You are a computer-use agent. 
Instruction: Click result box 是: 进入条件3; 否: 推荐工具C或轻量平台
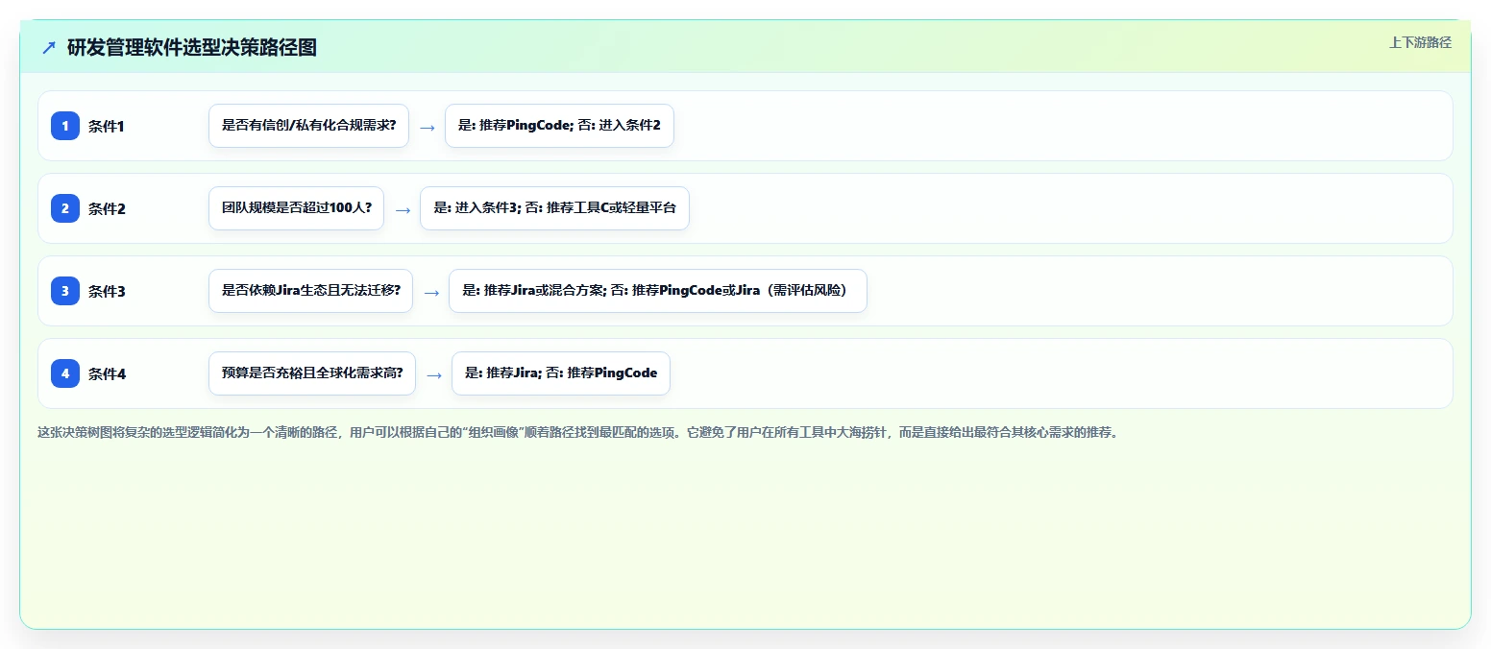pos(554,208)
